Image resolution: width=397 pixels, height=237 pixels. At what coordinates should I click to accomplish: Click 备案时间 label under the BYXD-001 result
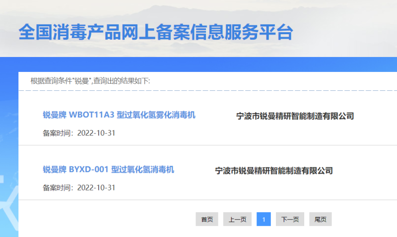click(58, 187)
